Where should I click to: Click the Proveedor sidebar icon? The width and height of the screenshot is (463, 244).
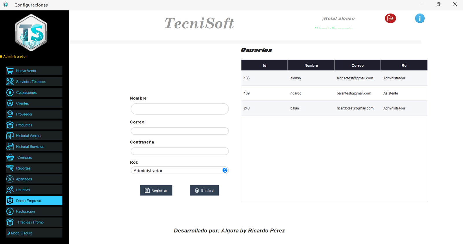[x=10, y=114]
